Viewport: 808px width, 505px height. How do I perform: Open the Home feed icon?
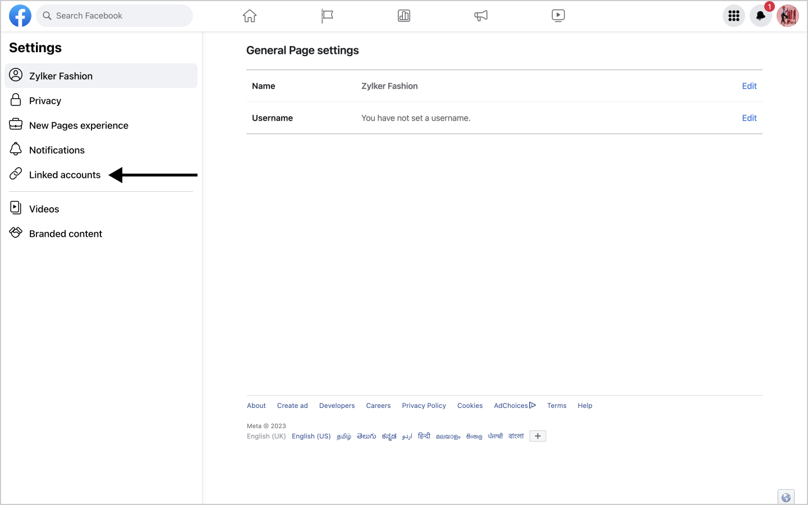[250, 16]
